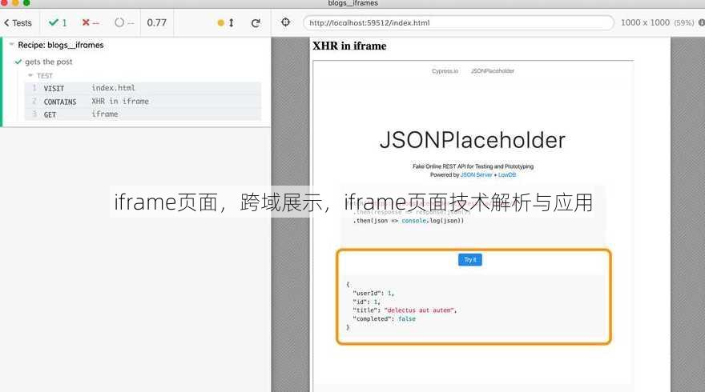
Task: Click the yellow status dot in toolbar
Action: pos(220,23)
